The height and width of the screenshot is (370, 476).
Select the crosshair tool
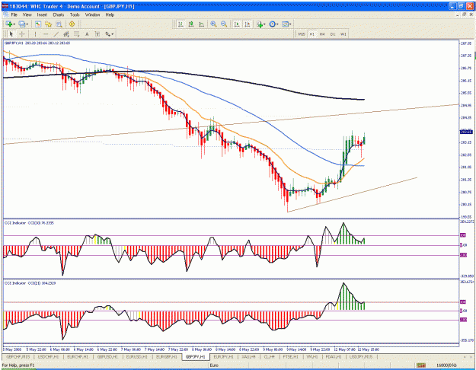click(x=22, y=34)
